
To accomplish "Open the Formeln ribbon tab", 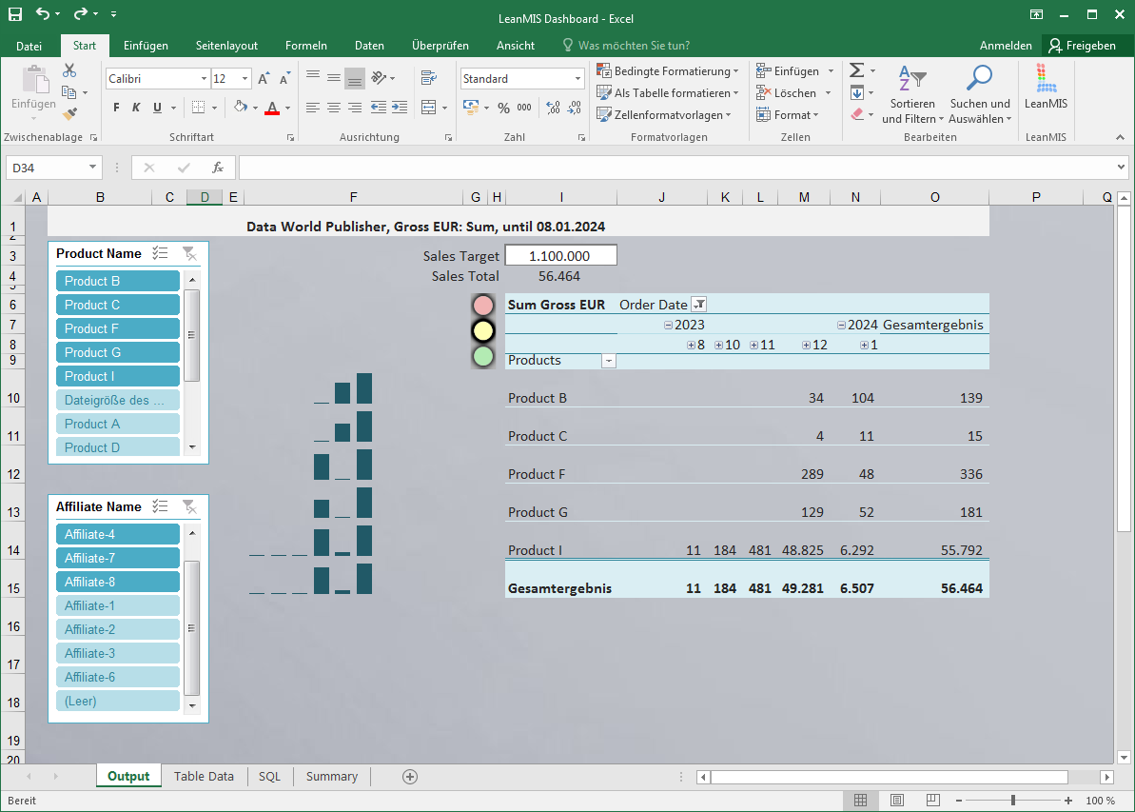I will tap(305, 45).
